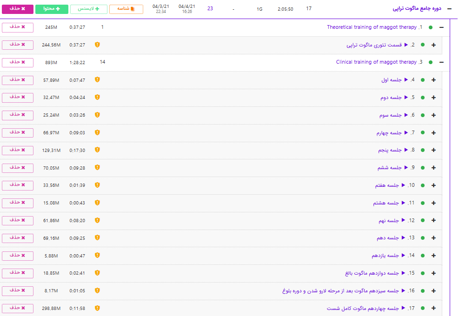
Task: Click the play icon beside قسمت تئوری ماگوت تراپی
Action: [406, 45]
